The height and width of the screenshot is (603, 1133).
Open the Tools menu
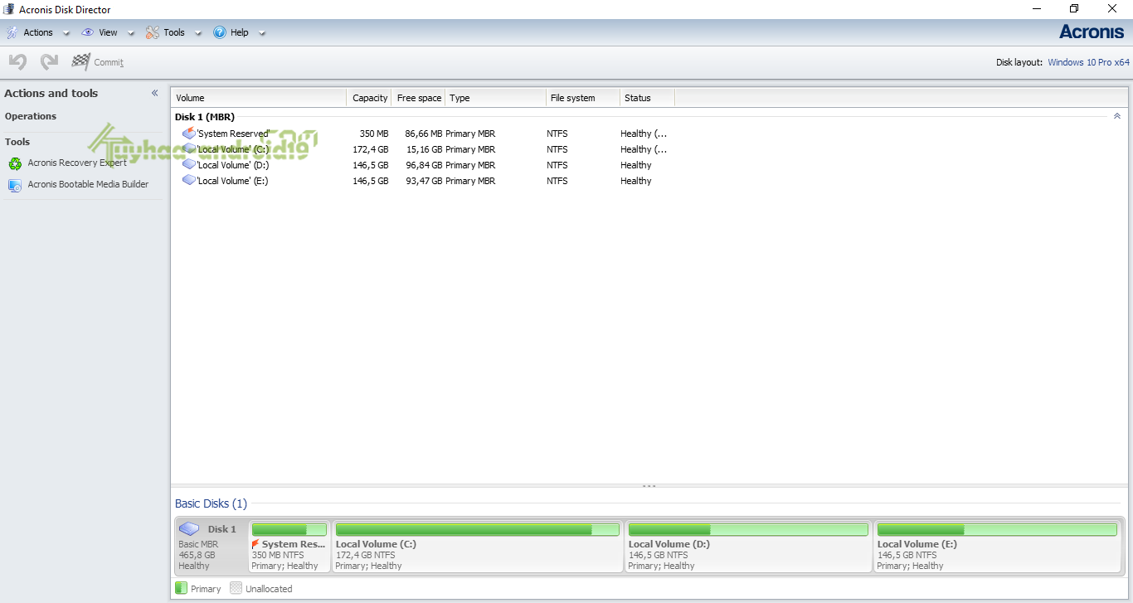click(174, 32)
